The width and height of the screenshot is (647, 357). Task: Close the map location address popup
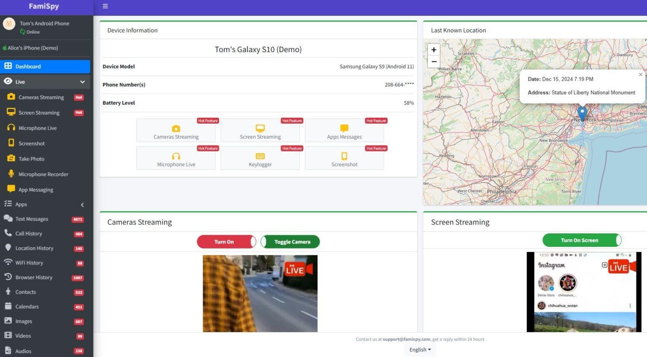640,74
